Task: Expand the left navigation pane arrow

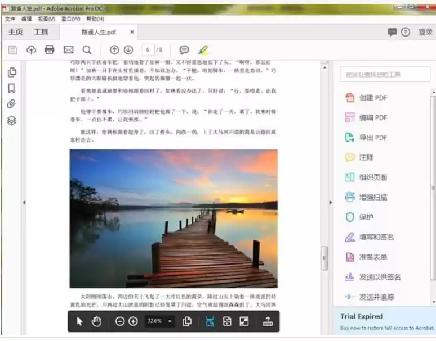Action: pos(24,202)
